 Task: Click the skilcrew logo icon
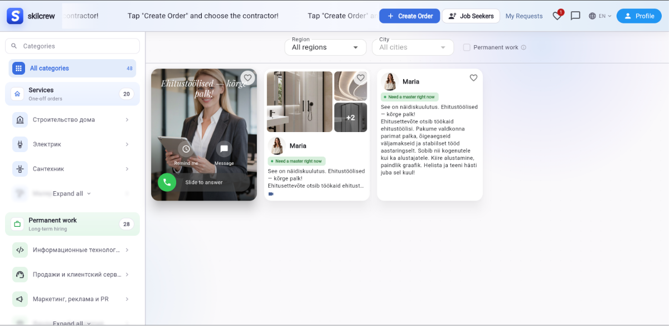coord(15,16)
